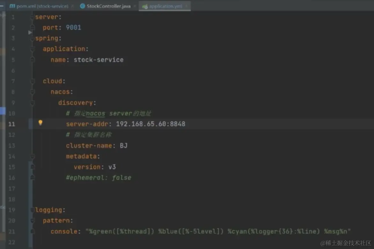Collapse the spring: block fold marker

point(32,38)
